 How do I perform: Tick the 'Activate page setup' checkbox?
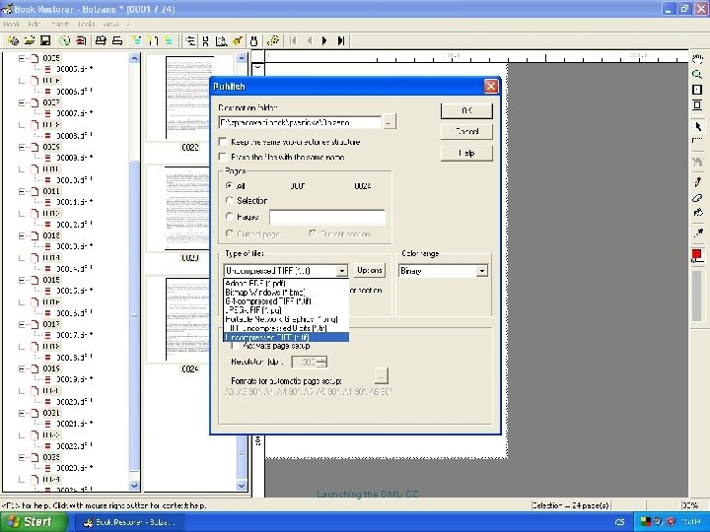pyautogui.click(x=235, y=346)
